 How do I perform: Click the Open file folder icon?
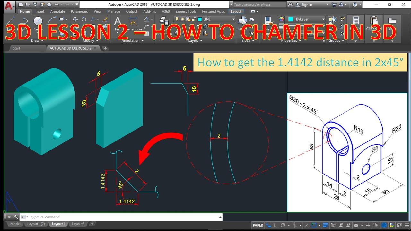click(28, 4)
